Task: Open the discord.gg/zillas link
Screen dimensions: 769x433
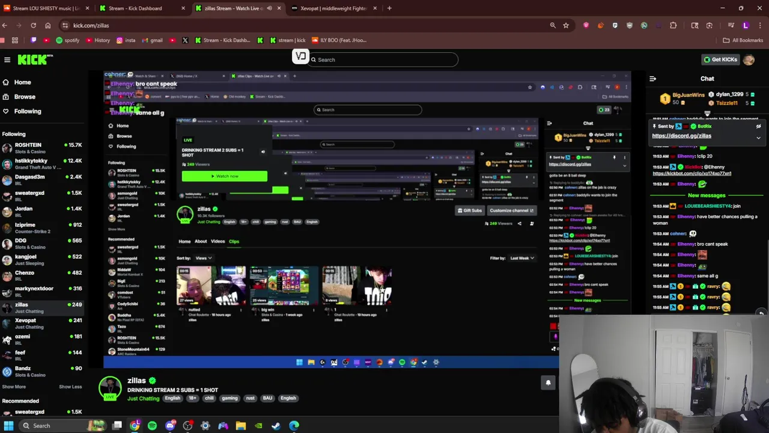Action: tap(681, 136)
